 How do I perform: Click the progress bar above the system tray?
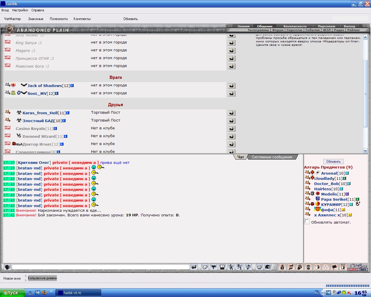pos(348,286)
